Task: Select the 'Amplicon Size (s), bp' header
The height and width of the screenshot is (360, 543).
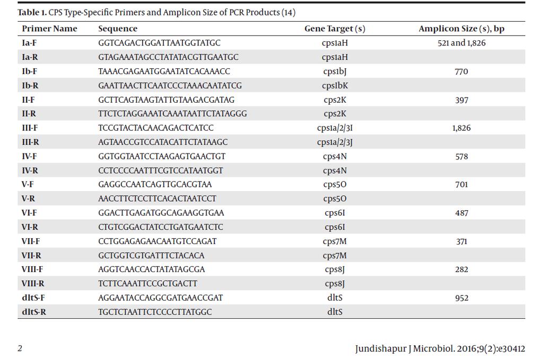Action: (x=461, y=29)
